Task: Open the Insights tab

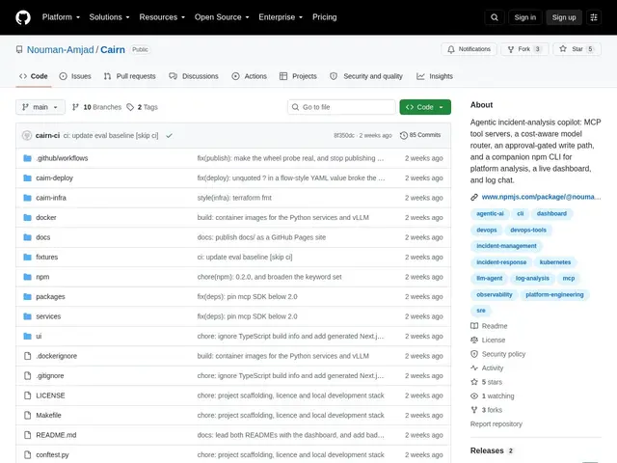Action: [x=435, y=76]
